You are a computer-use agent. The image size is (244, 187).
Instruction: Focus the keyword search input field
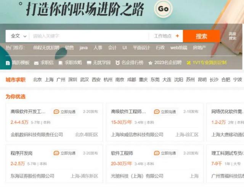pyautogui.click(x=89, y=36)
